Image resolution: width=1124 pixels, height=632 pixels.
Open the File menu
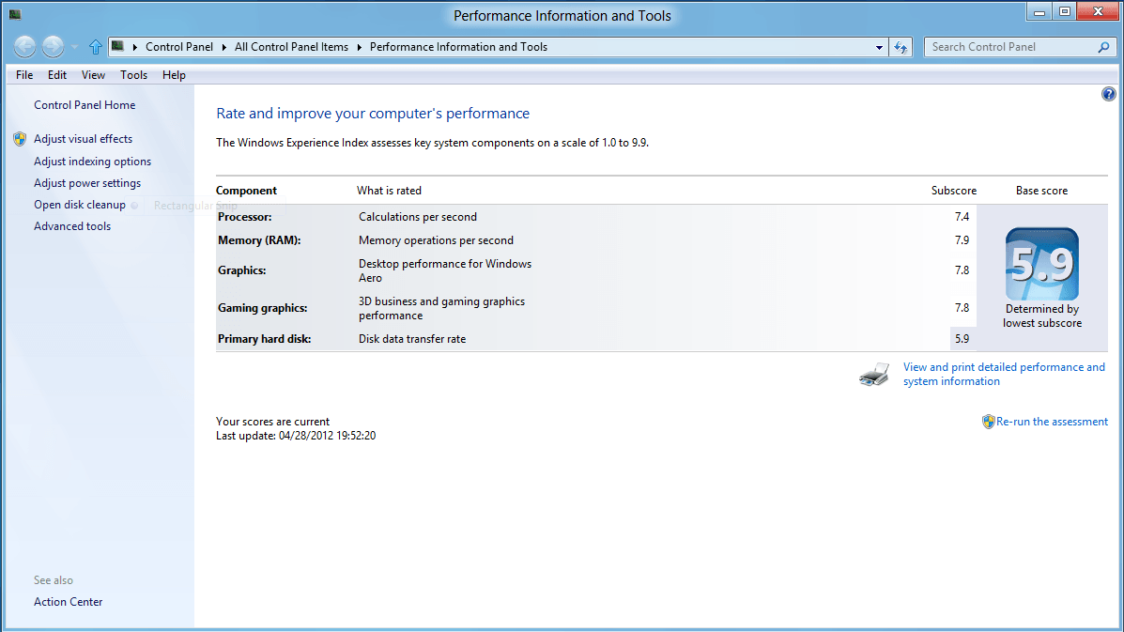click(24, 74)
